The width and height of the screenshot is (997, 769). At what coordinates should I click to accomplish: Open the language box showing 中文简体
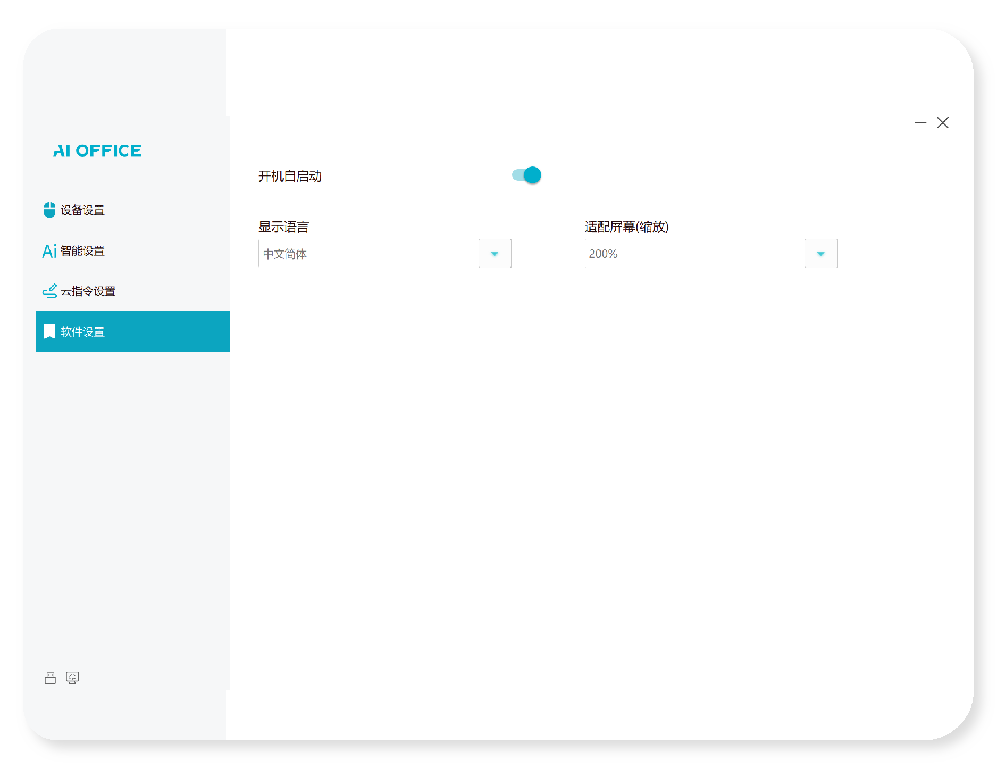368,254
